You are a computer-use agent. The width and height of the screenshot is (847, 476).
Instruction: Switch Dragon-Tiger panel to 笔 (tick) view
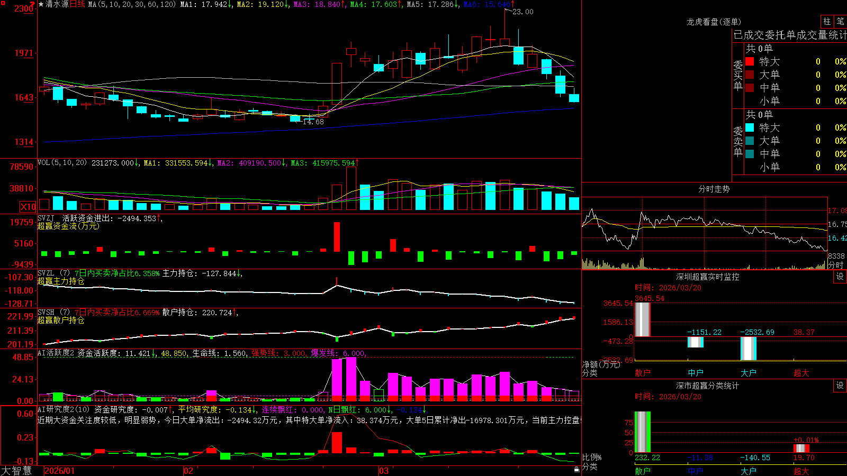840,21
